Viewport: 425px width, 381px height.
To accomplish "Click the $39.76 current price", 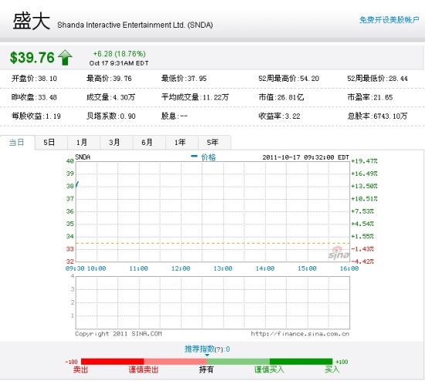I will coord(32,58).
